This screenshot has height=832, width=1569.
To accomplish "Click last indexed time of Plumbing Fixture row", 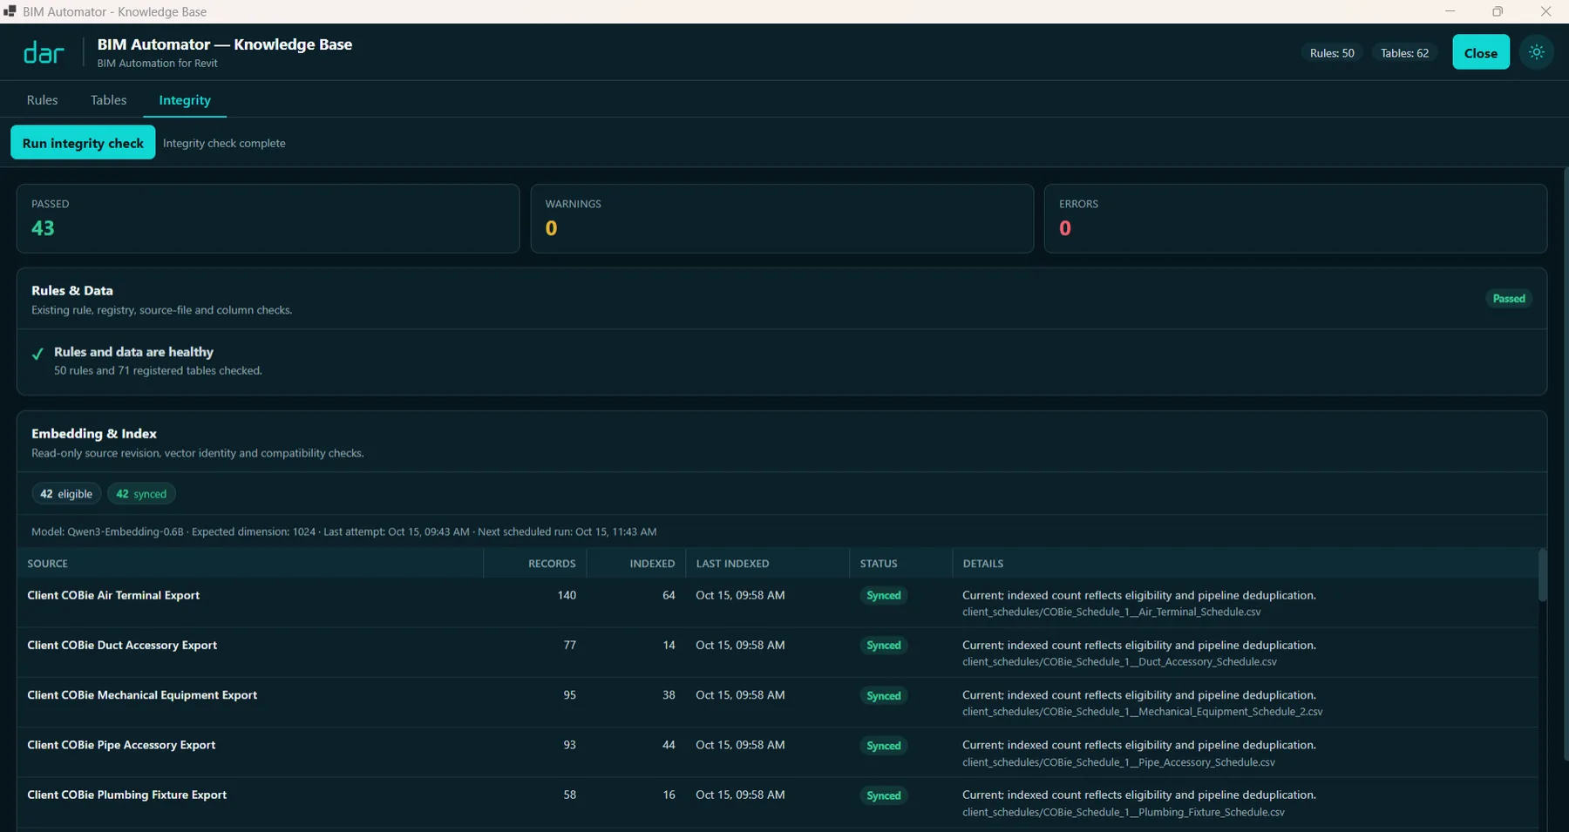I will click(x=740, y=795).
